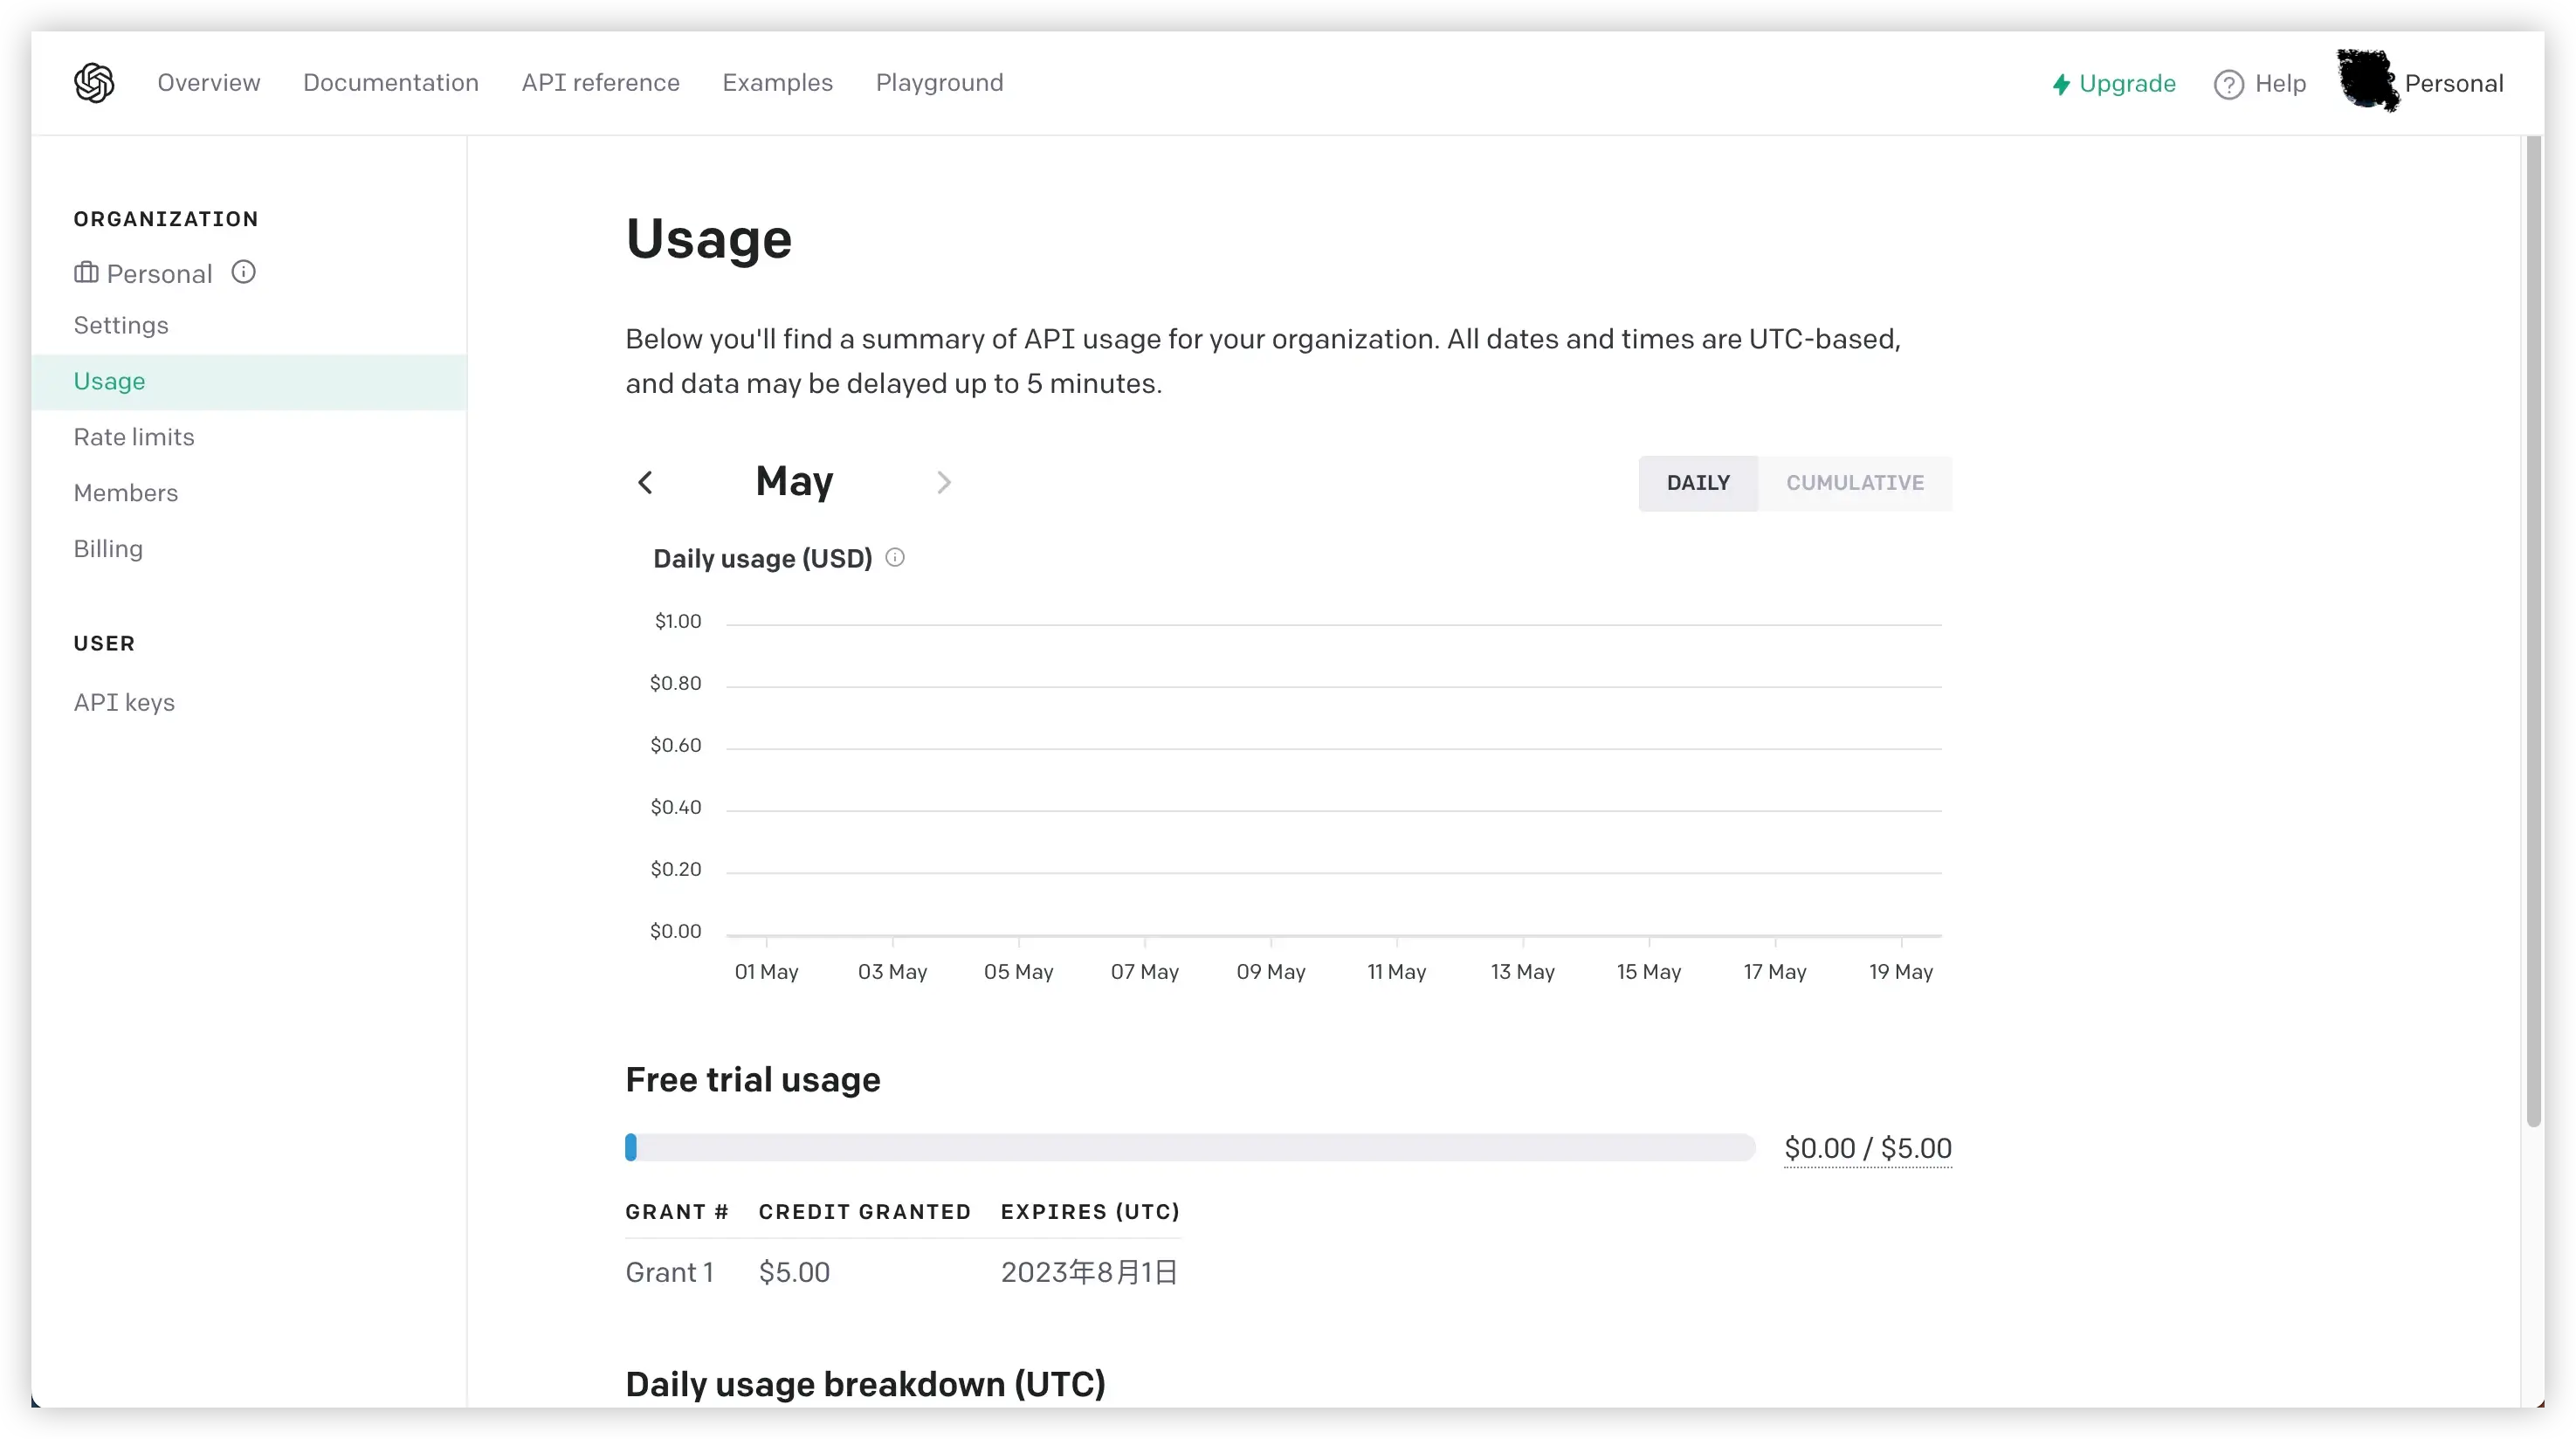Click the 19 May axis label
This screenshot has width=2576, height=1439.
point(1901,972)
